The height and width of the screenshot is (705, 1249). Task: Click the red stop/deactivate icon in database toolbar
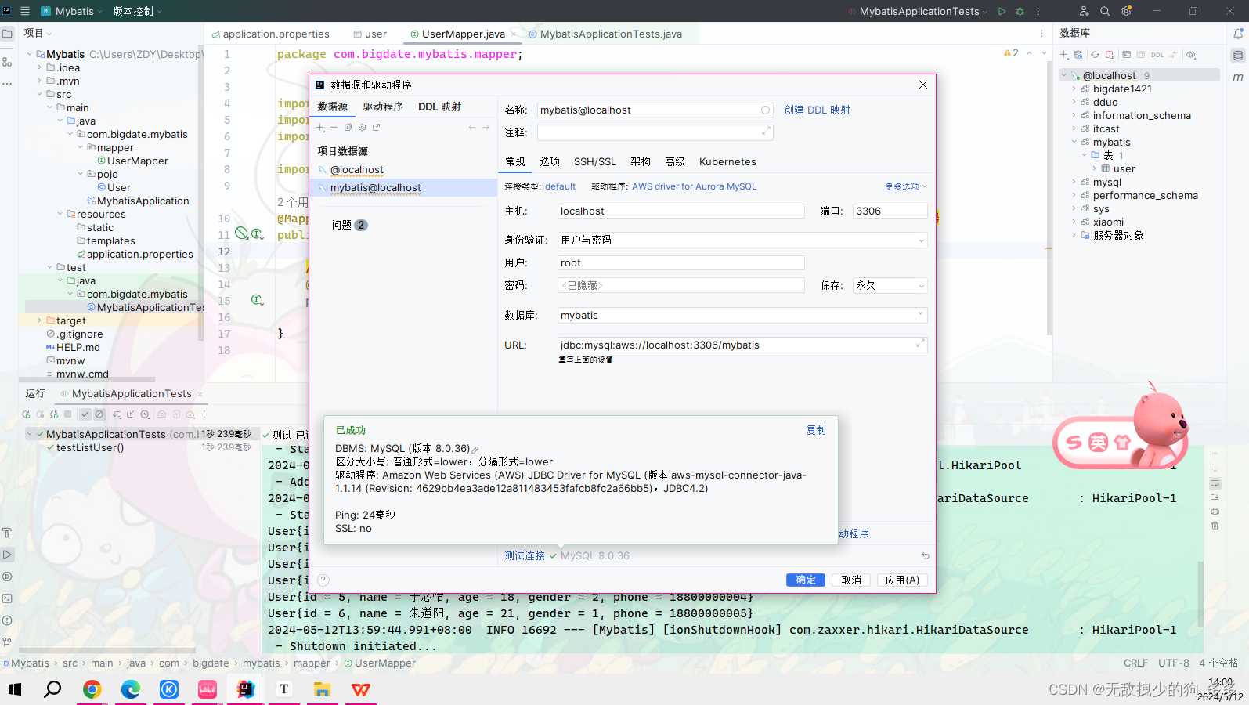(1110, 55)
